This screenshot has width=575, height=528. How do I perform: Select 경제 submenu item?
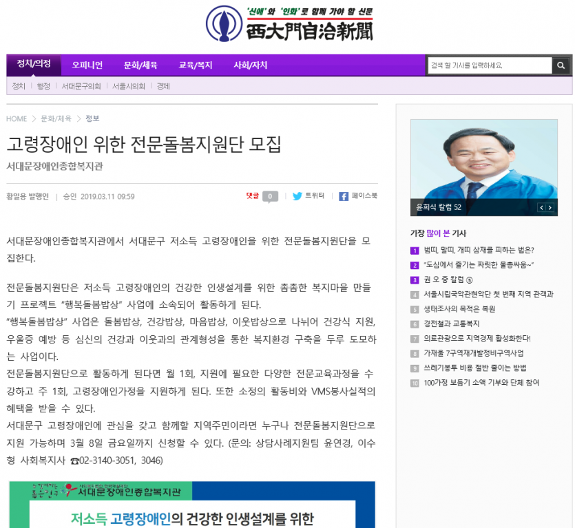163,86
